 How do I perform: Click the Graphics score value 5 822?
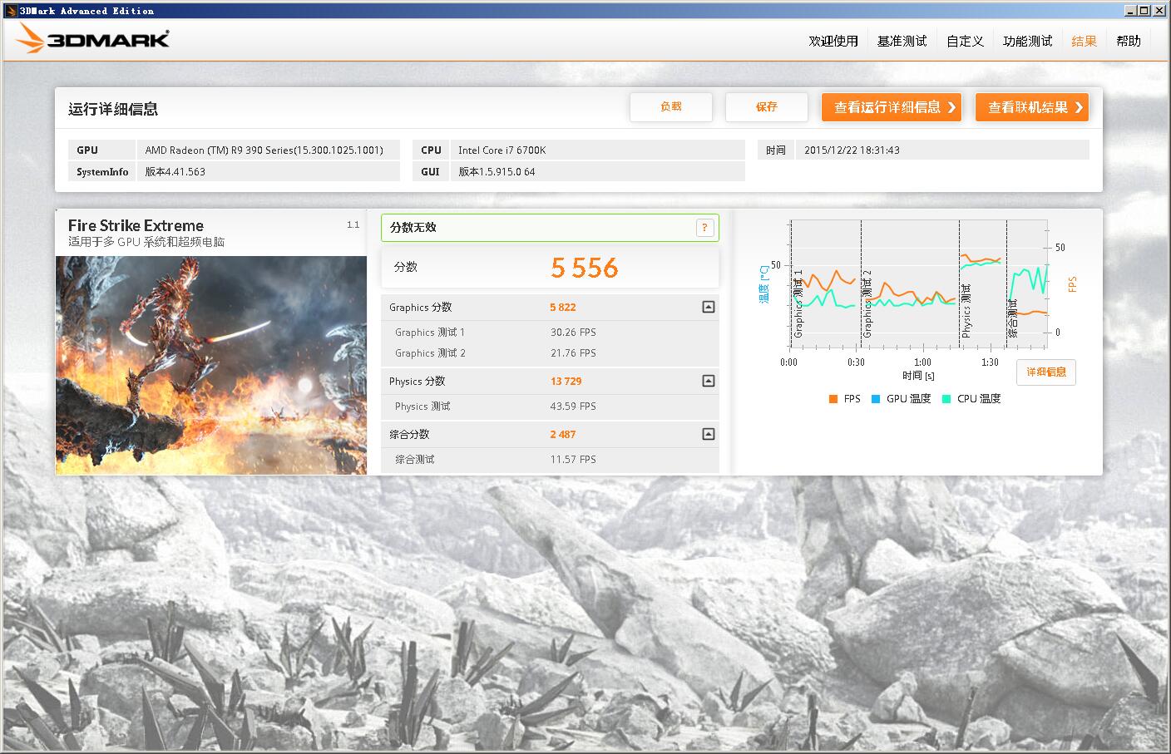pos(563,308)
